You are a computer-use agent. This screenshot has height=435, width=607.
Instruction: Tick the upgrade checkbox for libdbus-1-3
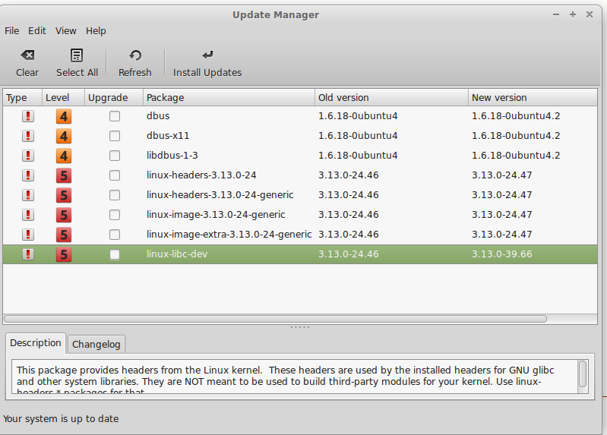[115, 156]
